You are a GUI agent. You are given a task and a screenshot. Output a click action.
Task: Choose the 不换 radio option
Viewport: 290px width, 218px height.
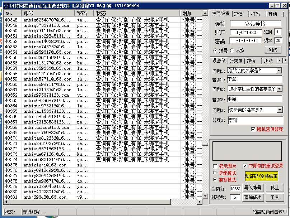(x=232, y=50)
